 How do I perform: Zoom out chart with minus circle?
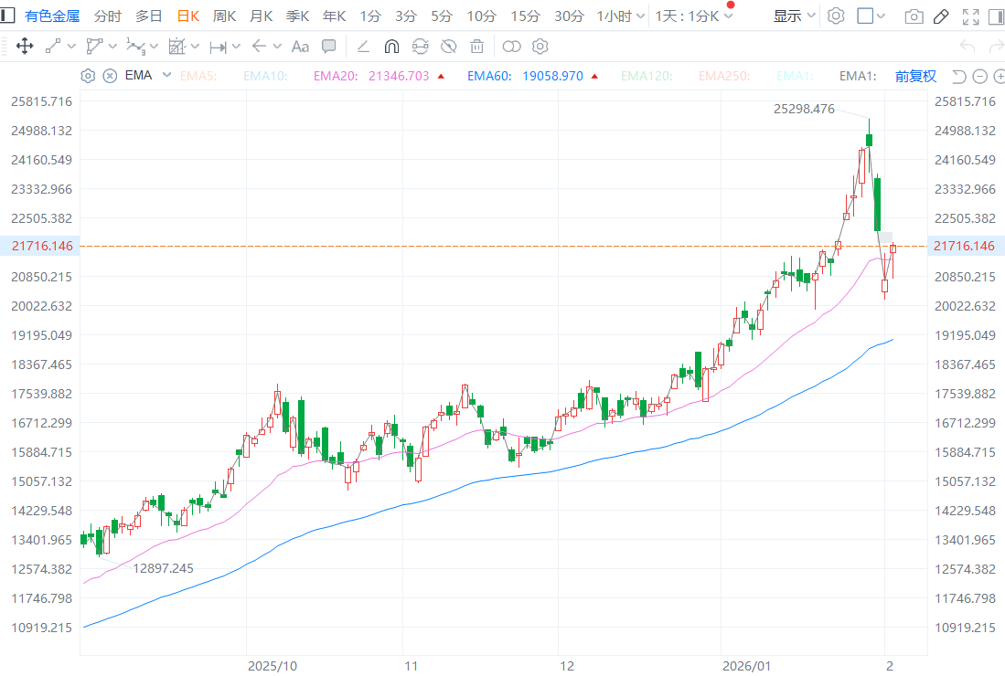coord(980,77)
